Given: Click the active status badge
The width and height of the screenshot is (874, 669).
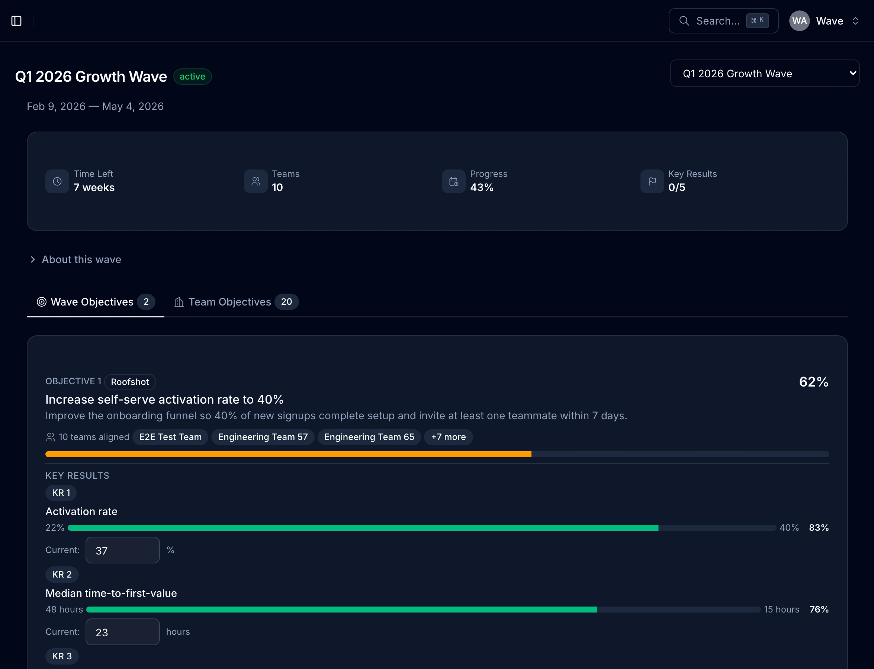Looking at the screenshot, I should (x=192, y=77).
